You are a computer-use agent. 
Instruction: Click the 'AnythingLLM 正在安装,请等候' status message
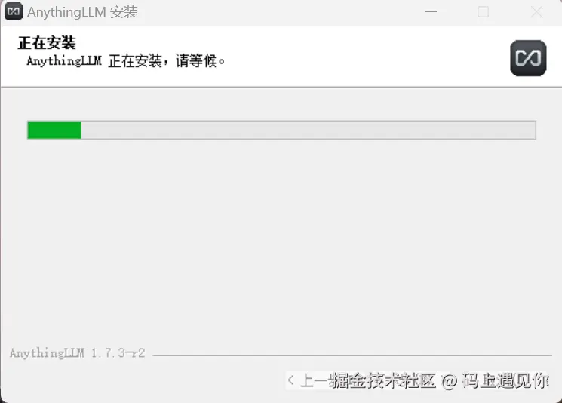[126, 61]
